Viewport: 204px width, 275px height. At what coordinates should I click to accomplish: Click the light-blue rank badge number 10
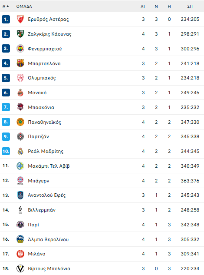6,151
